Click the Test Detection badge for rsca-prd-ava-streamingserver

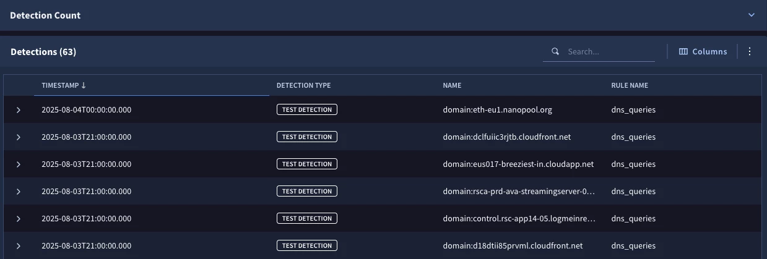pos(307,192)
